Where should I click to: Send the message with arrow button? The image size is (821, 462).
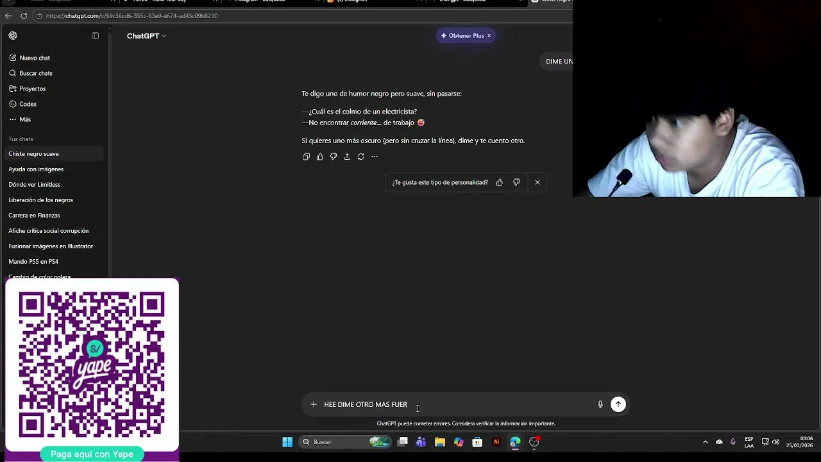click(x=618, y=404)
